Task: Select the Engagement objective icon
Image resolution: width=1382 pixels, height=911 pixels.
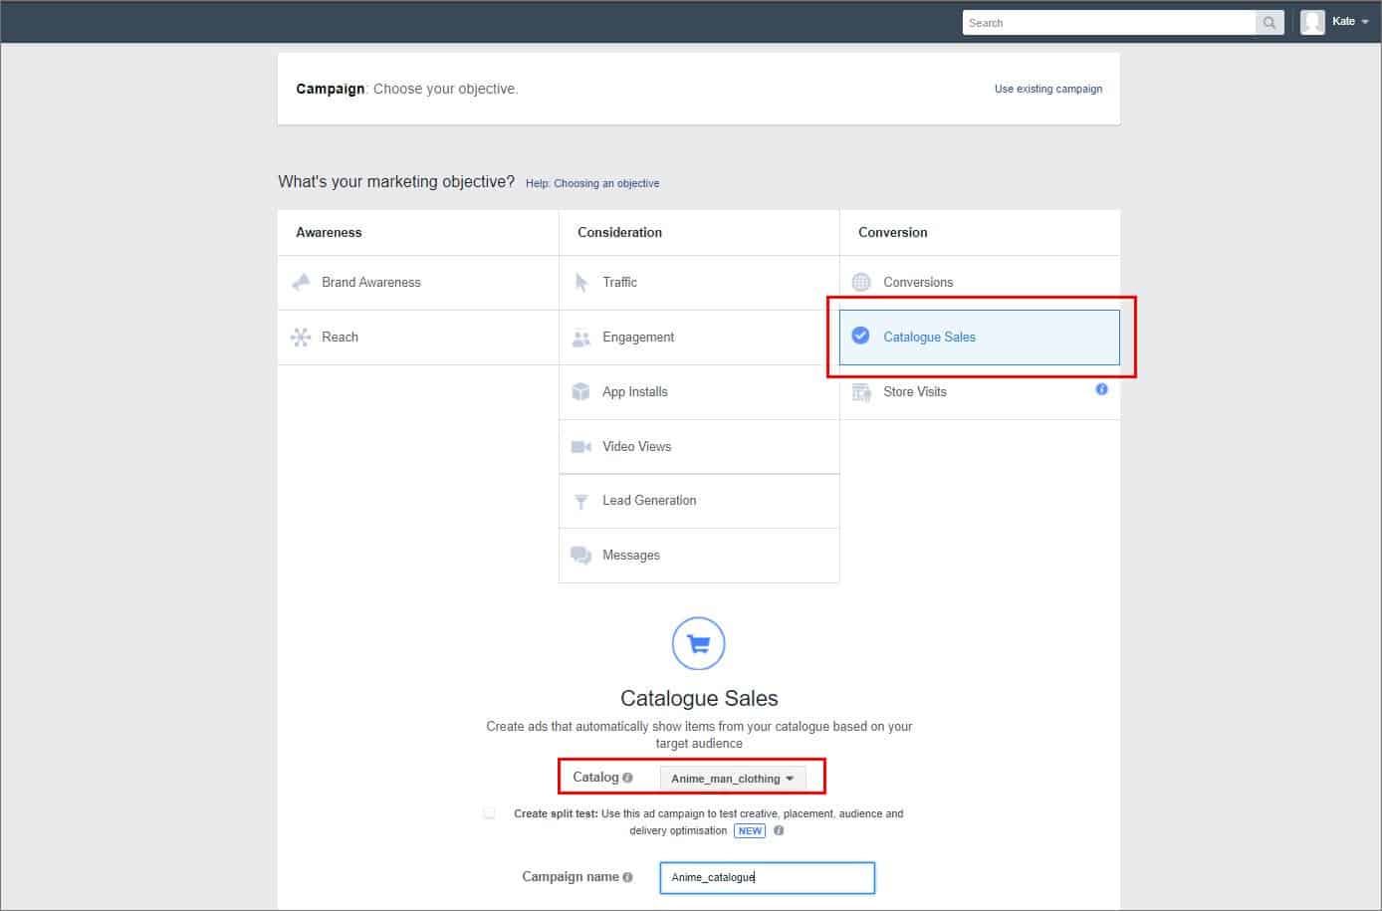Action: click(x=581, y=337)
